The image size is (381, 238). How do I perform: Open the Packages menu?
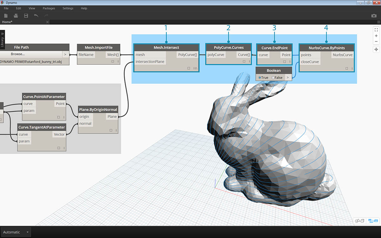(49, 8)
